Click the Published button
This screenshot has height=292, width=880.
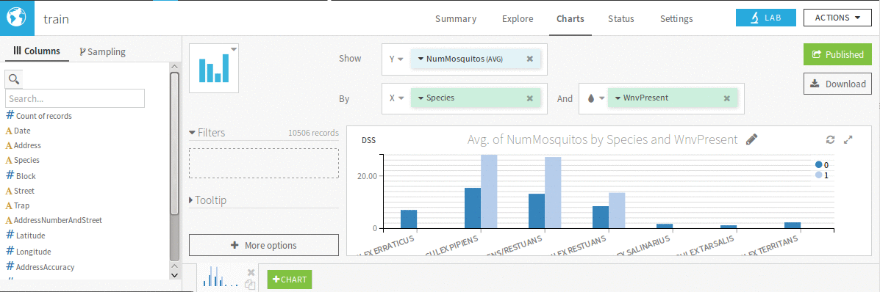(x=838, y=54)
